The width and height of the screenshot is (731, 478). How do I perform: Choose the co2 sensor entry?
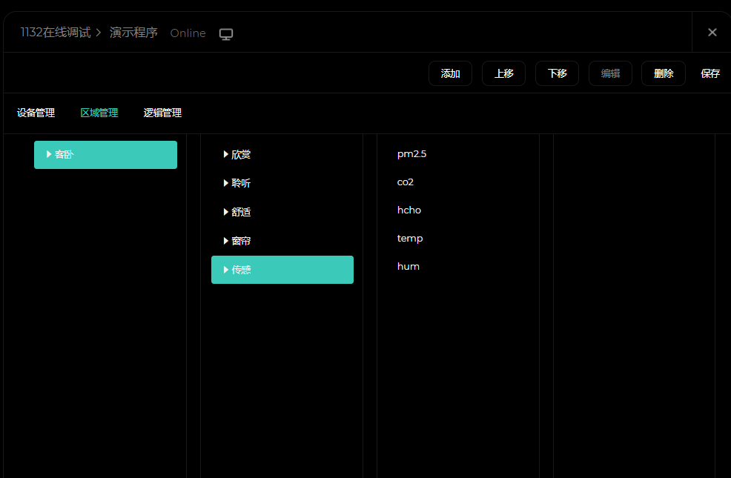406,182
